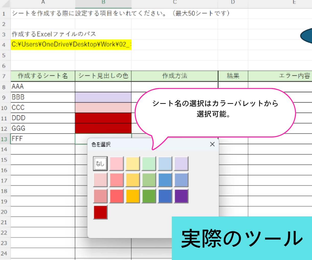The width and height of the screenshot is (312, 260).
Task: Select cell containing AAA
Action: tap(43, 86)
